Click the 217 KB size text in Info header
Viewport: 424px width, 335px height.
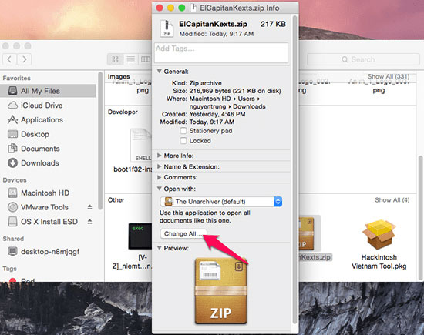tap(273, 24)
